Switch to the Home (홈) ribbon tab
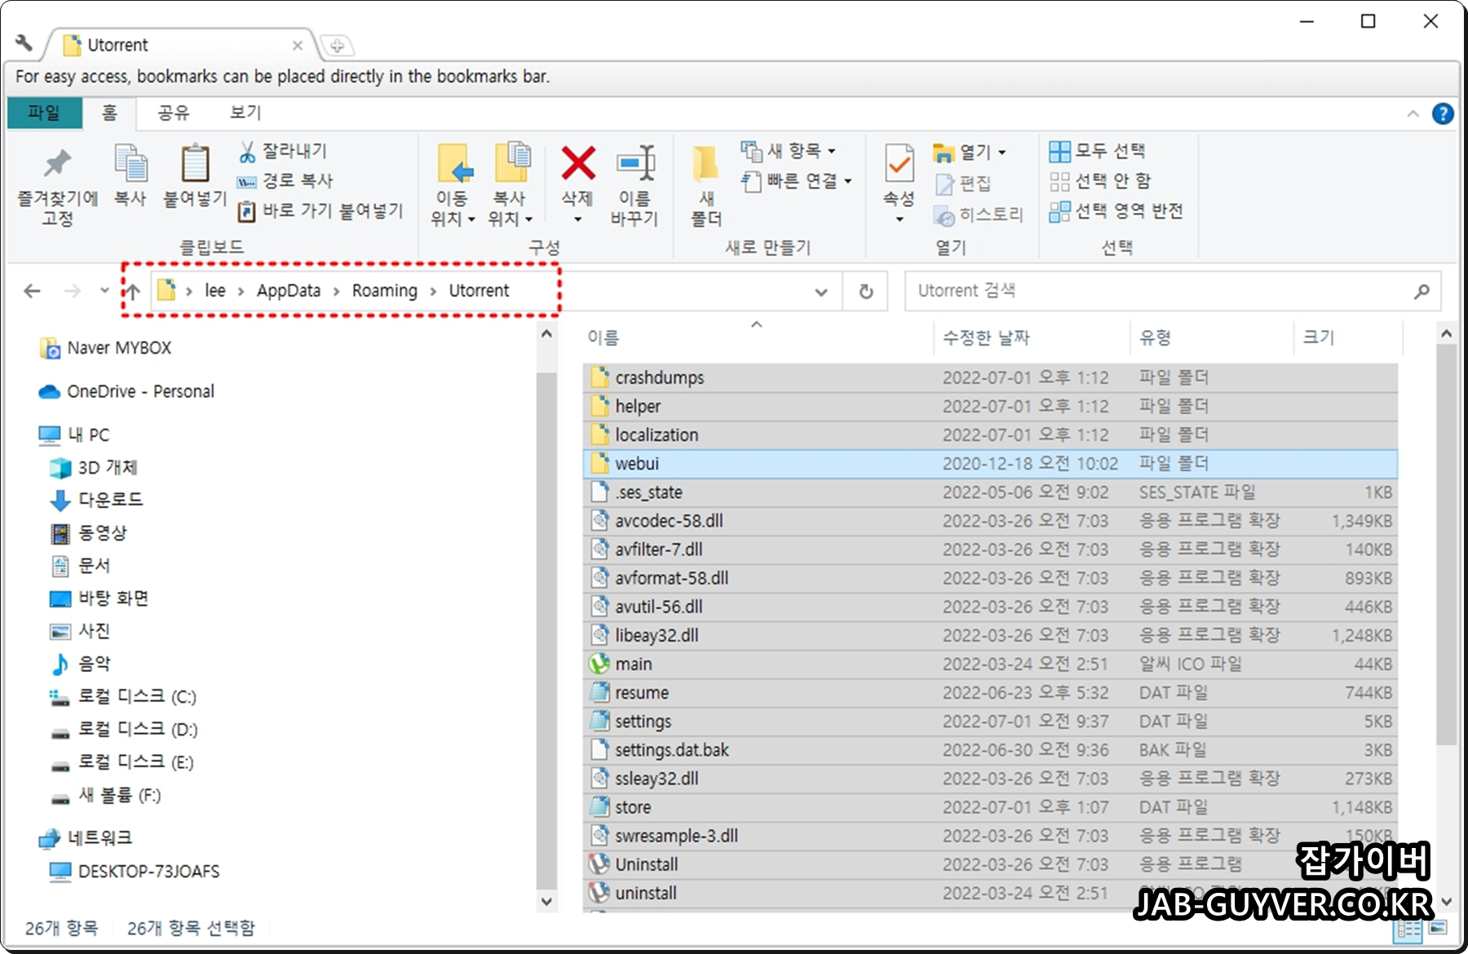Screen dimensions: 1468x954 tap(109, 113)
